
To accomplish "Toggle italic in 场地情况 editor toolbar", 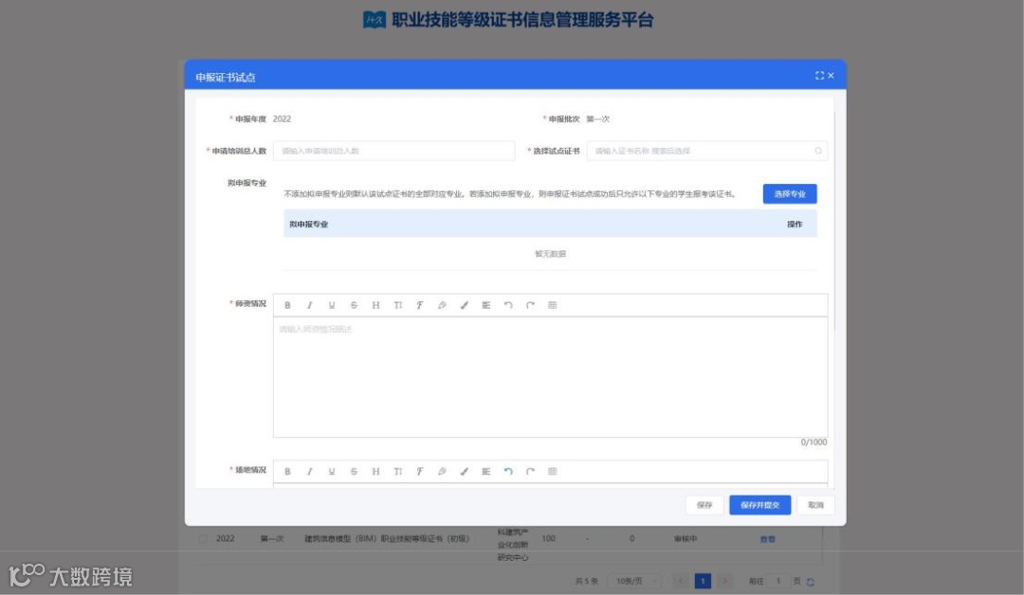I will [x=309, y=472].
